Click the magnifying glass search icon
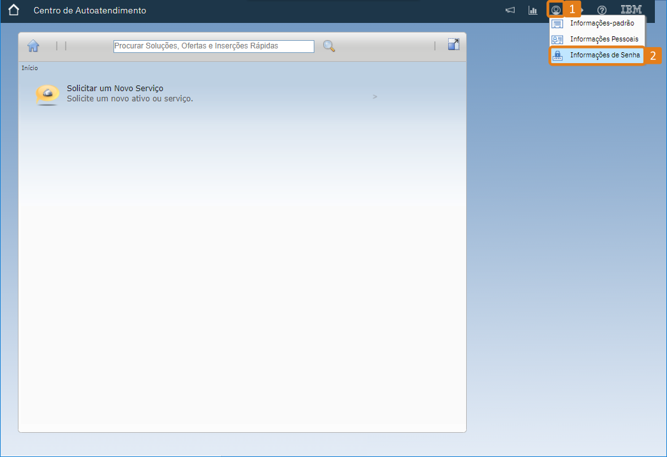 coord(329,46)
